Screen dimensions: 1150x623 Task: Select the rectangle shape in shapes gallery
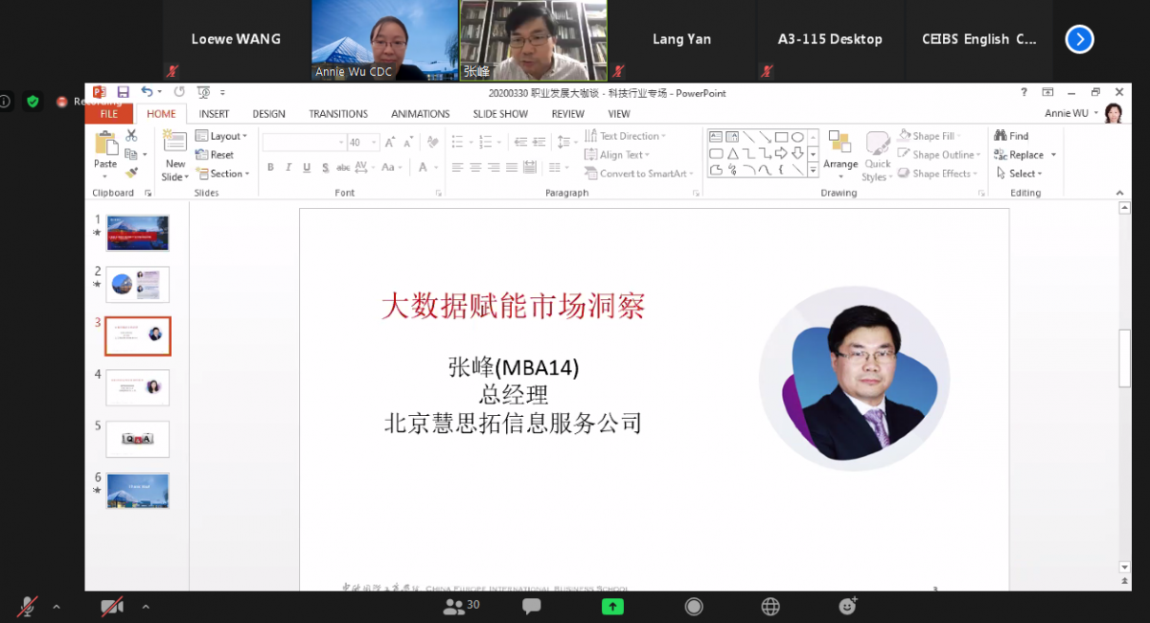click(x=781, y=137)
